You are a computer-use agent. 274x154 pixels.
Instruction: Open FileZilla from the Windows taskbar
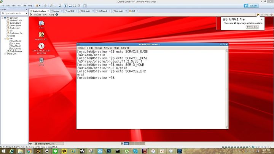144,151
